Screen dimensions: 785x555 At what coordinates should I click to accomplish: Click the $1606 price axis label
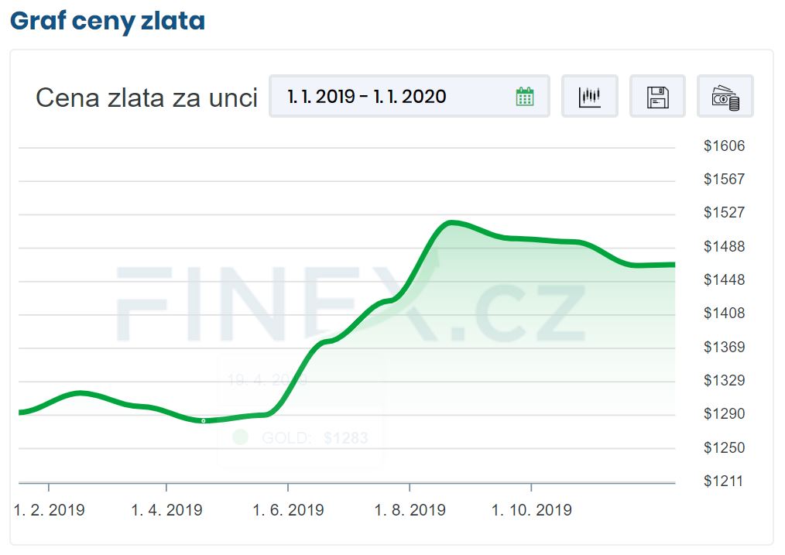(724, 146)
